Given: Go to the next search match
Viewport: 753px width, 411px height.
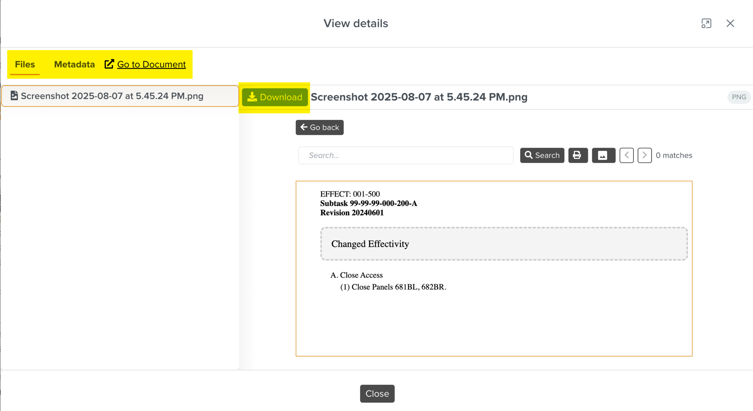Looking at the screenshot, I should point(644,155).
